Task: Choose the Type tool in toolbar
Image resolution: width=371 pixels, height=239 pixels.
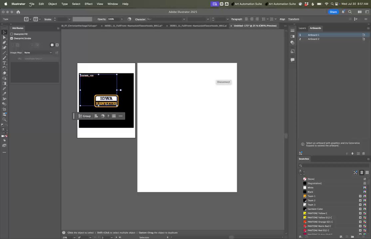Action: click(4, 63)
